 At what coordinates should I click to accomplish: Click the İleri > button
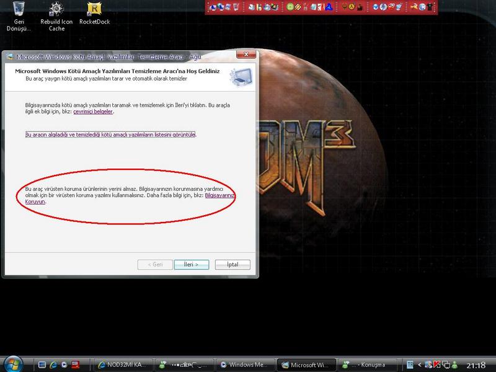192,265
